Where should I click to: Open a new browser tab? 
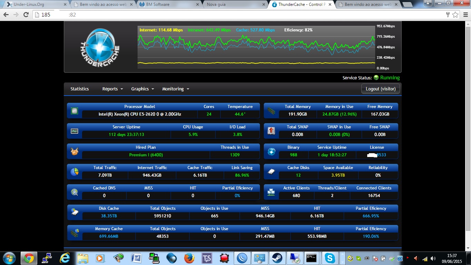pos(408,5)
